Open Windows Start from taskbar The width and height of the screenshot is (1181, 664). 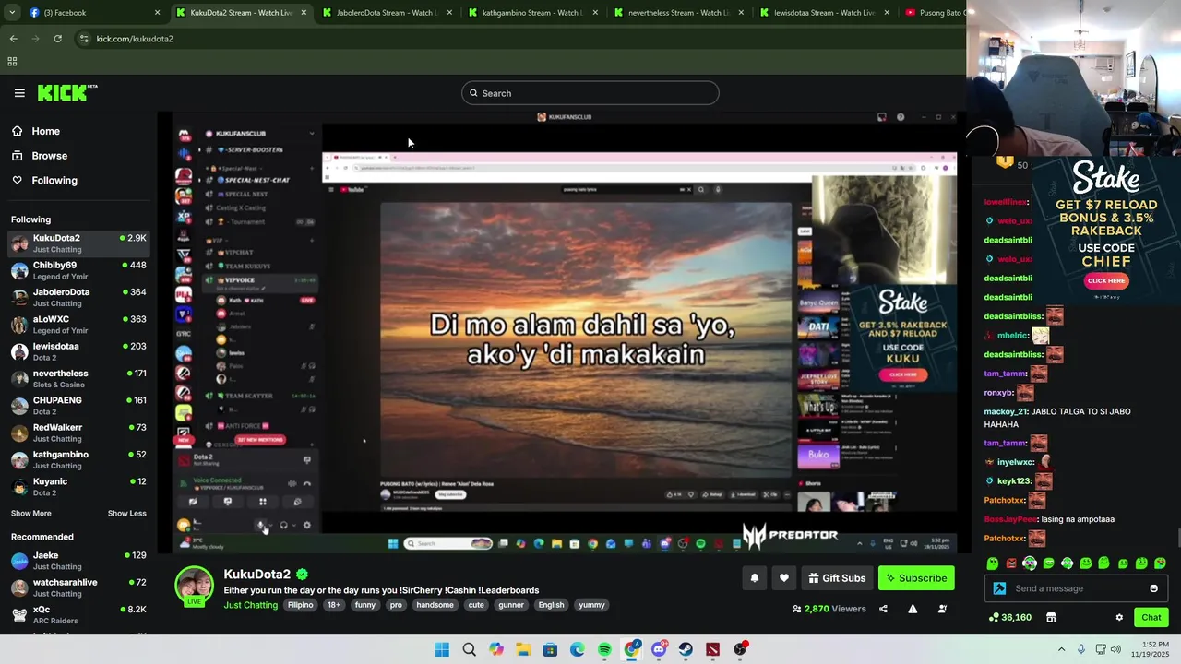(x=442, y=649)
